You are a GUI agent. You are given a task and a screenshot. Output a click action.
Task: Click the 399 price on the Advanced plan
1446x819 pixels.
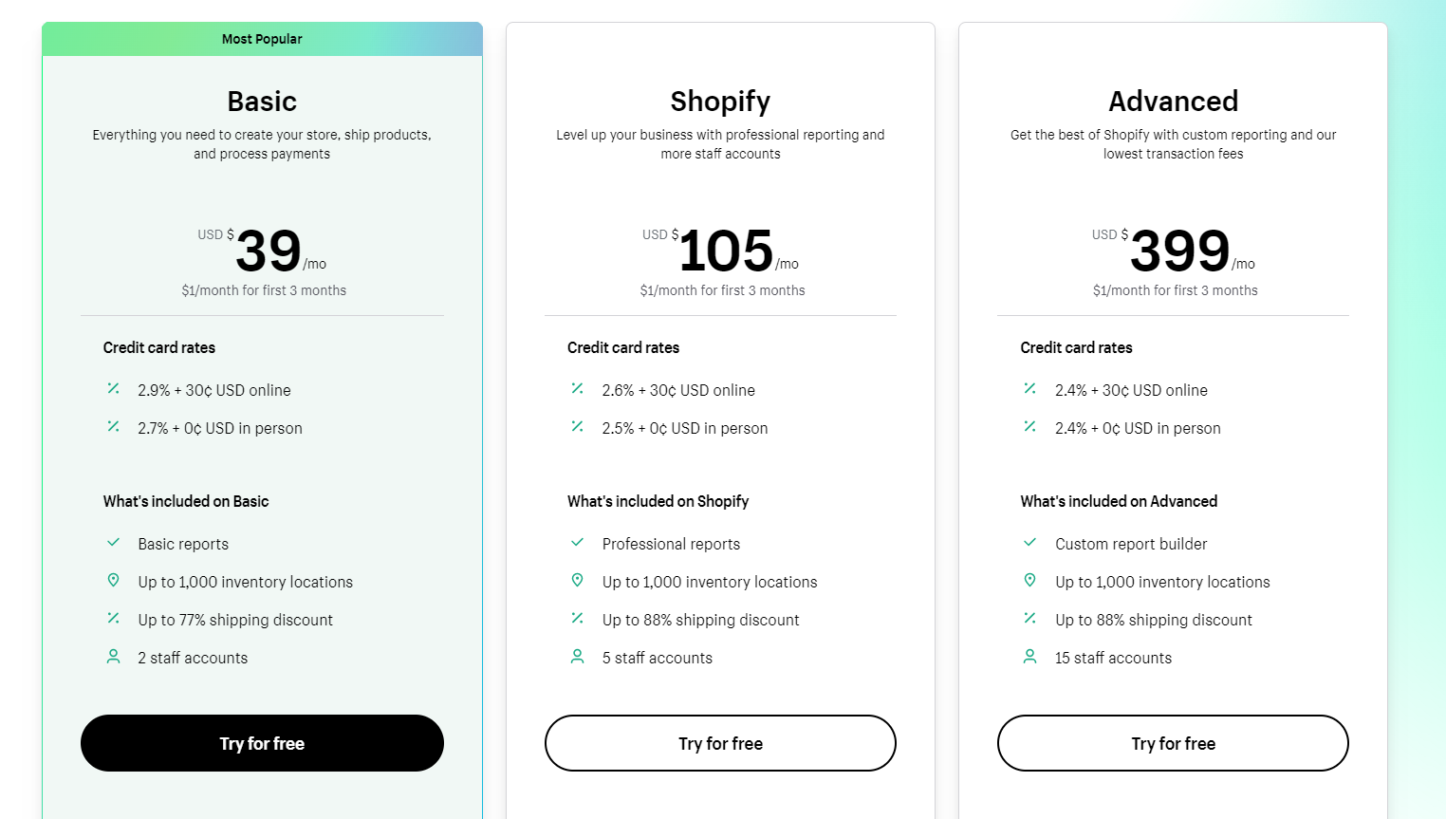(1178, 251)
